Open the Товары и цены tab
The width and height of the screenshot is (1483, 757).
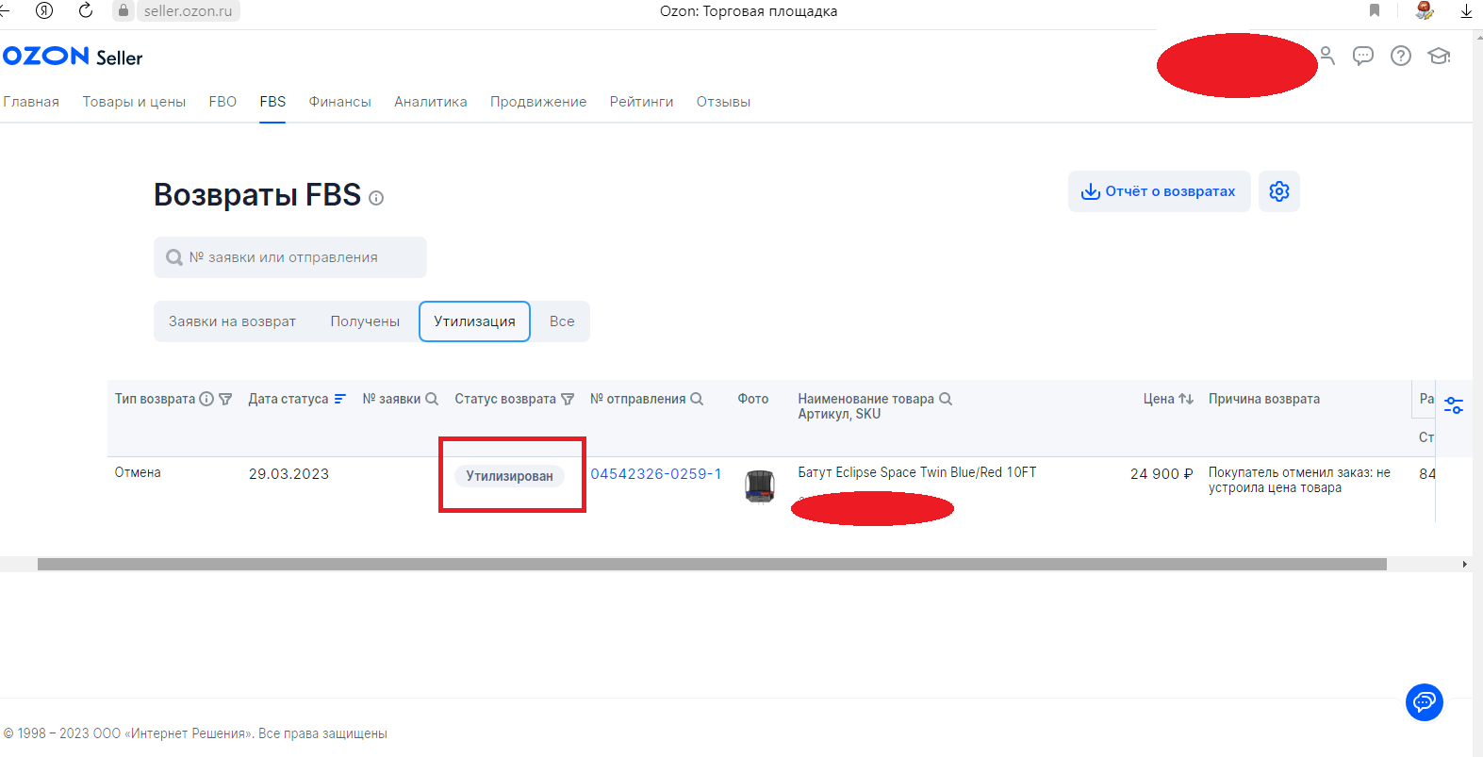click(134, 102)
